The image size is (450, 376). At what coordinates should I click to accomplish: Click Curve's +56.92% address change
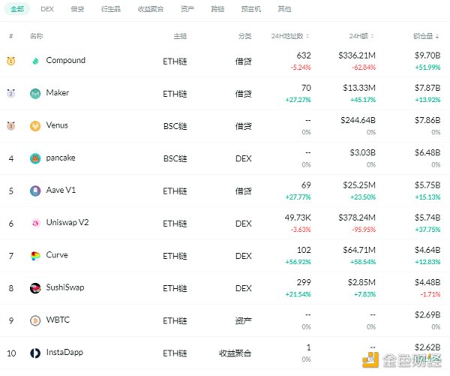(x=298, y=262)
